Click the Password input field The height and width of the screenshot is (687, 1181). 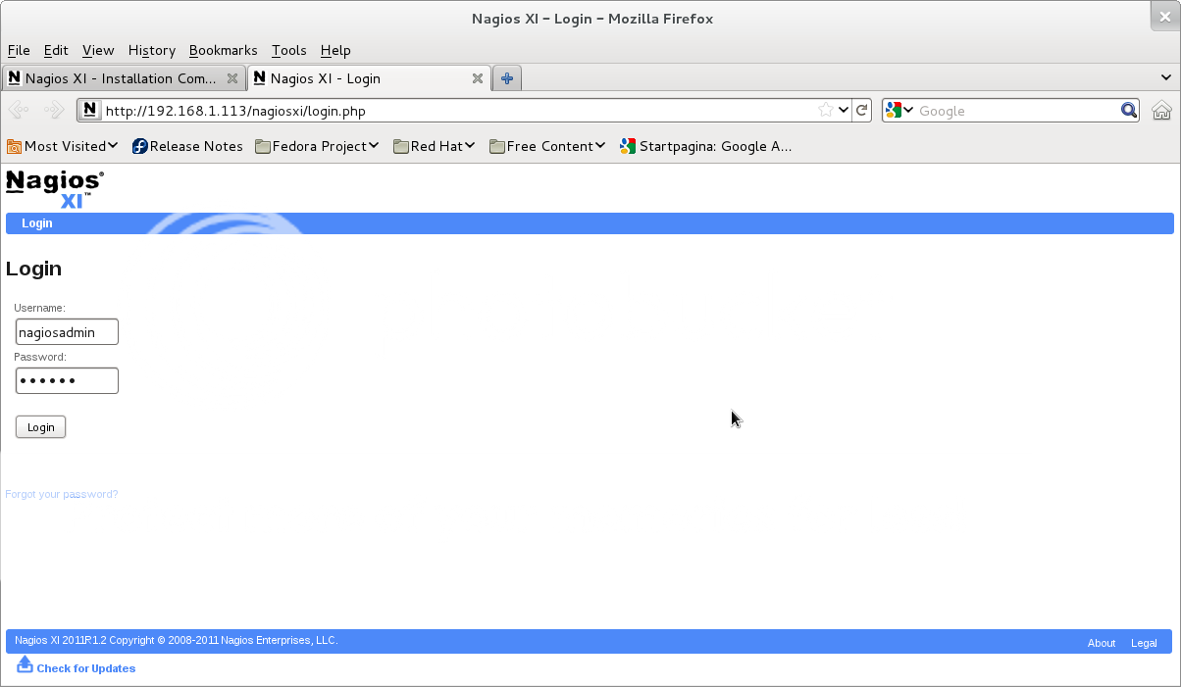(x=67, y=380)
